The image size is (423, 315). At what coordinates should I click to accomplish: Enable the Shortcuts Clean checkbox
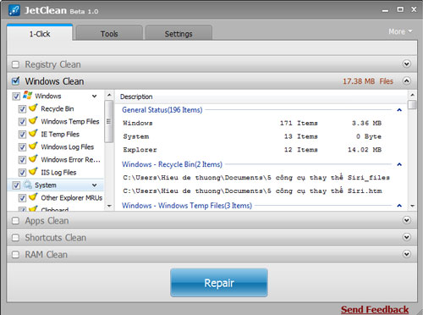15,238
